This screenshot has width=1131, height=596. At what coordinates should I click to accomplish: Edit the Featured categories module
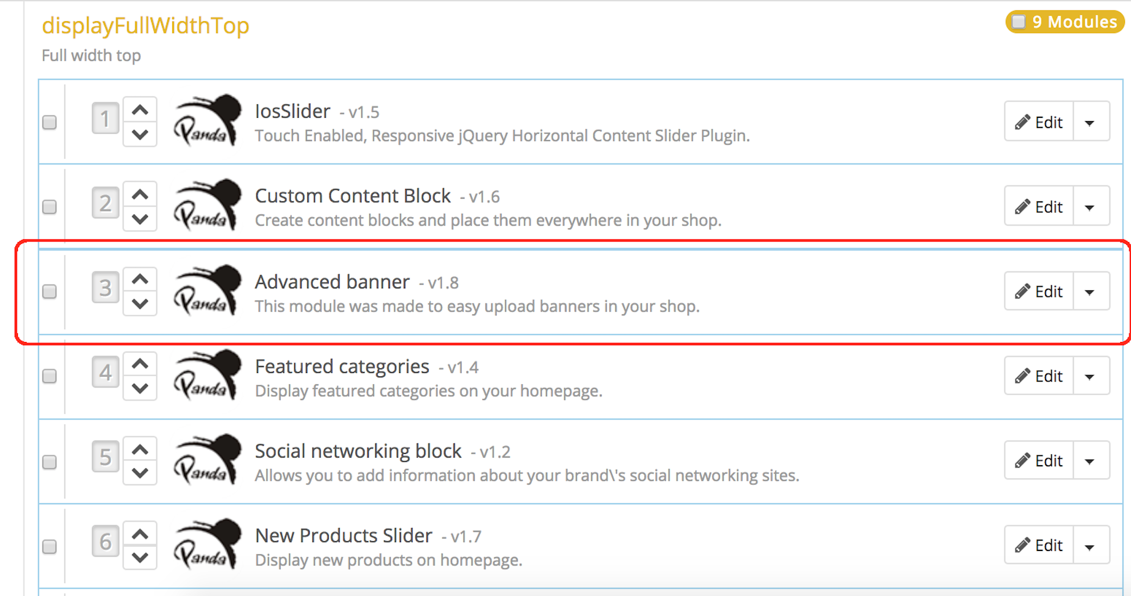click(x=1039, y=376)
